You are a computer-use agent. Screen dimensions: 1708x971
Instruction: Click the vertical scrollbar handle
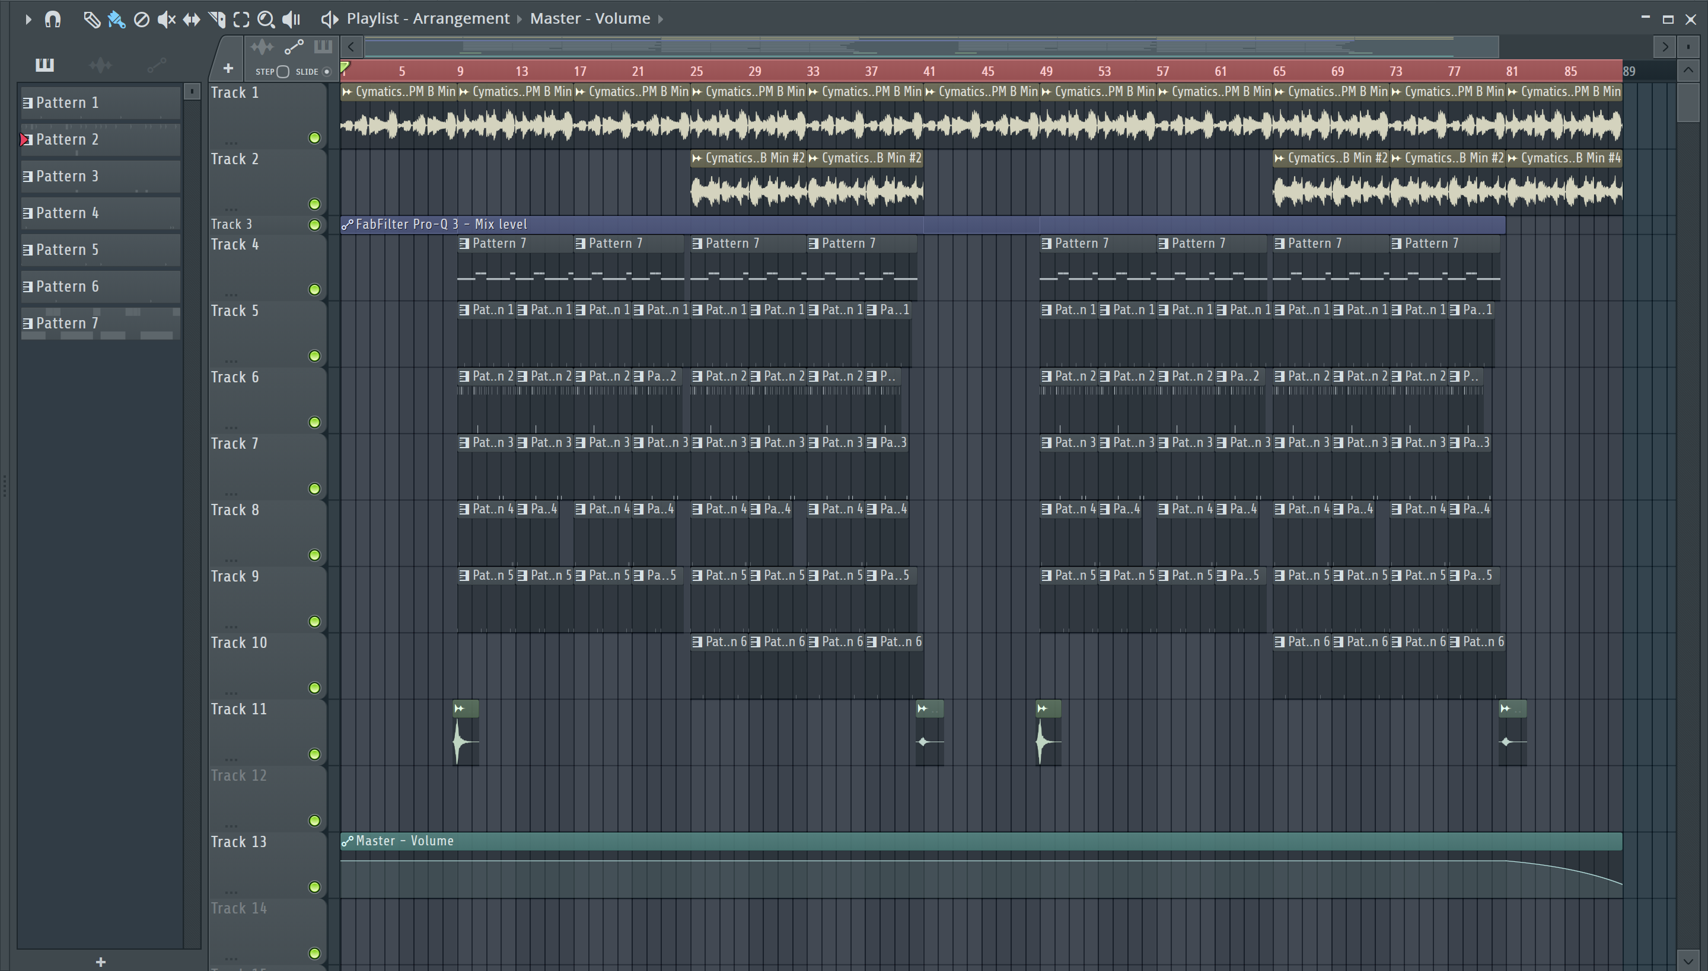pos(1688,103)
